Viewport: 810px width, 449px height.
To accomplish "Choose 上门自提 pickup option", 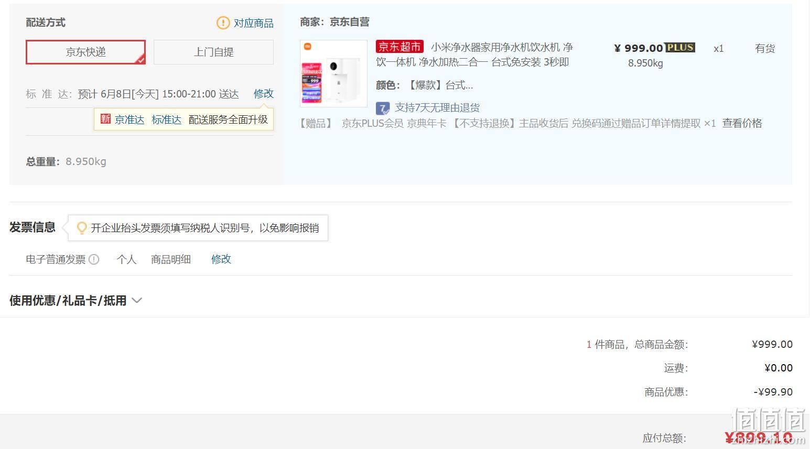I will click(213, 52).
